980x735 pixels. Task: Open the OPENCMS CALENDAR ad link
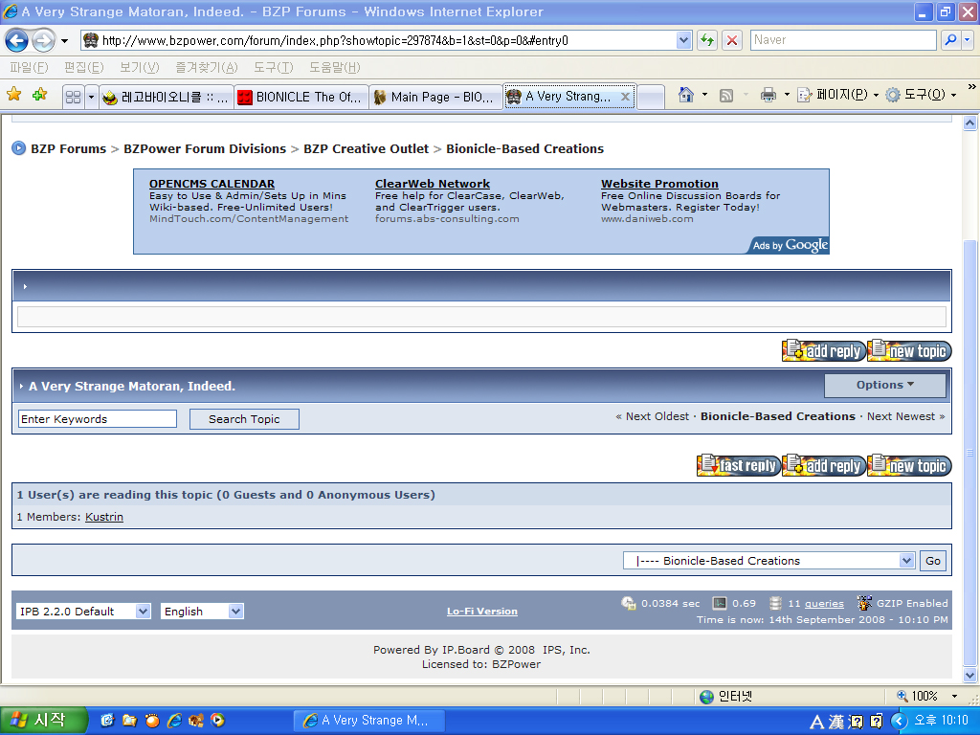pos(212,184)
